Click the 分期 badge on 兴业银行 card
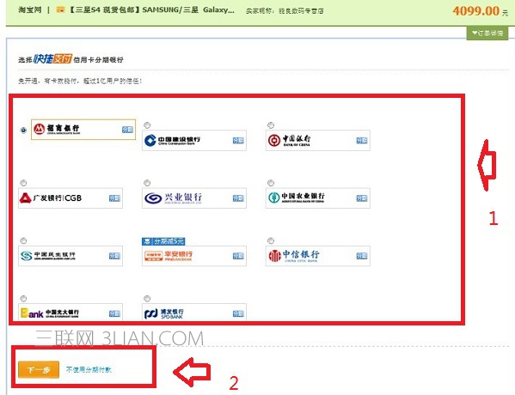The image size is (515, 395). click(238, 198)
